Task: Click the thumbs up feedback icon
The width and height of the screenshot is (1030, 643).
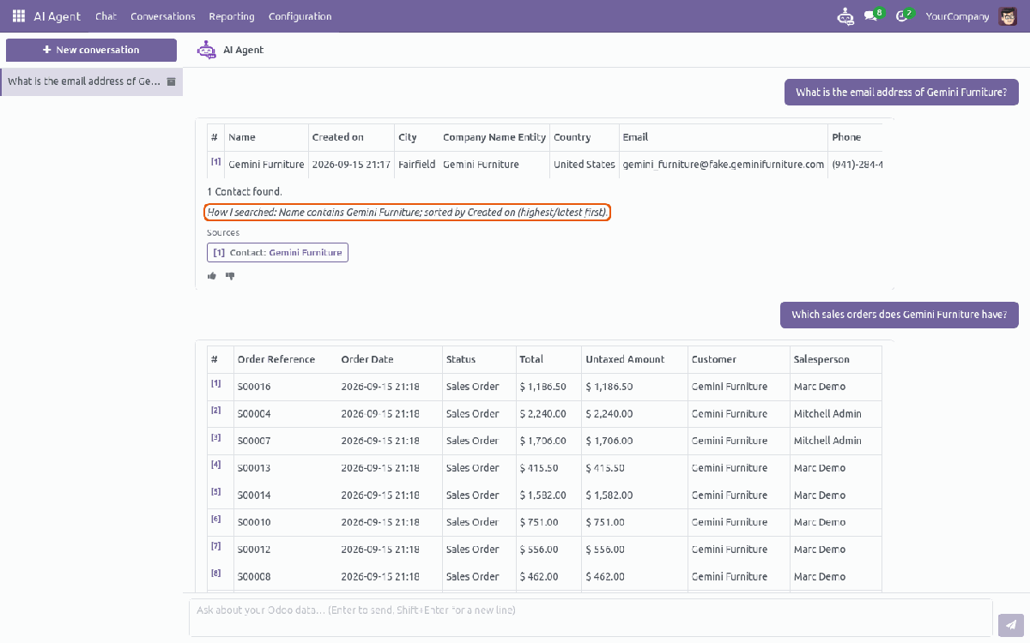Action: pyautogui.click(x=212, y=276)
